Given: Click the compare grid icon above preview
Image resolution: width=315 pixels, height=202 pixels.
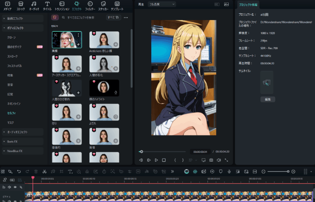Looking at the screenshot, I should click(x=217, y=4).
